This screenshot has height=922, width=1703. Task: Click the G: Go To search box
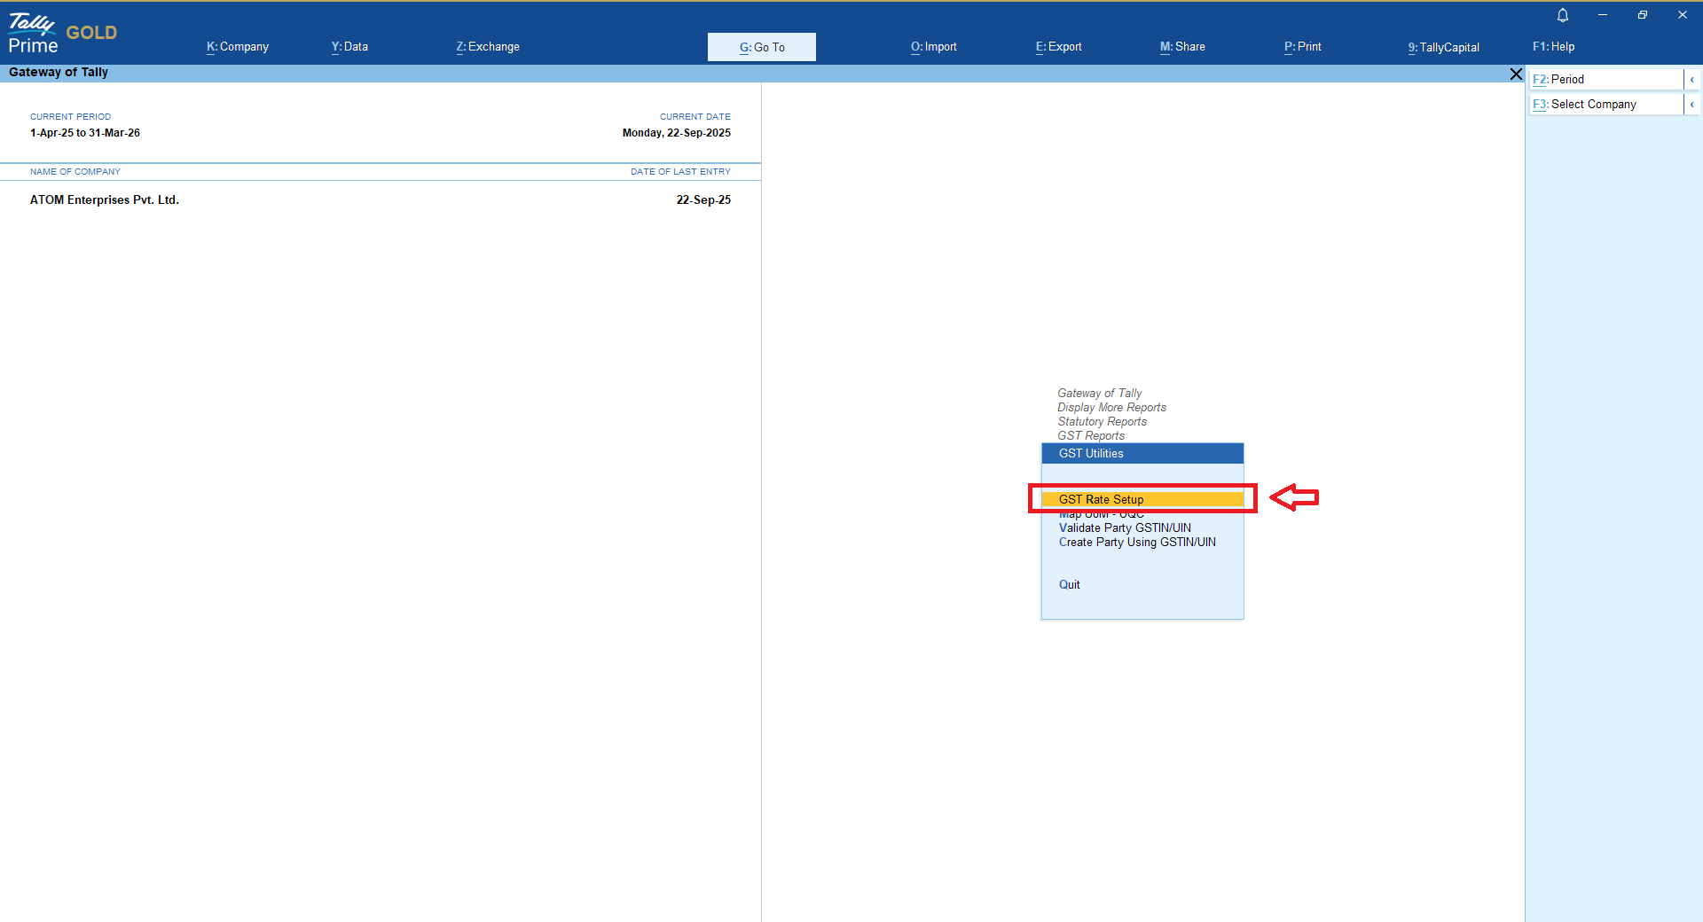click(762, 47)
